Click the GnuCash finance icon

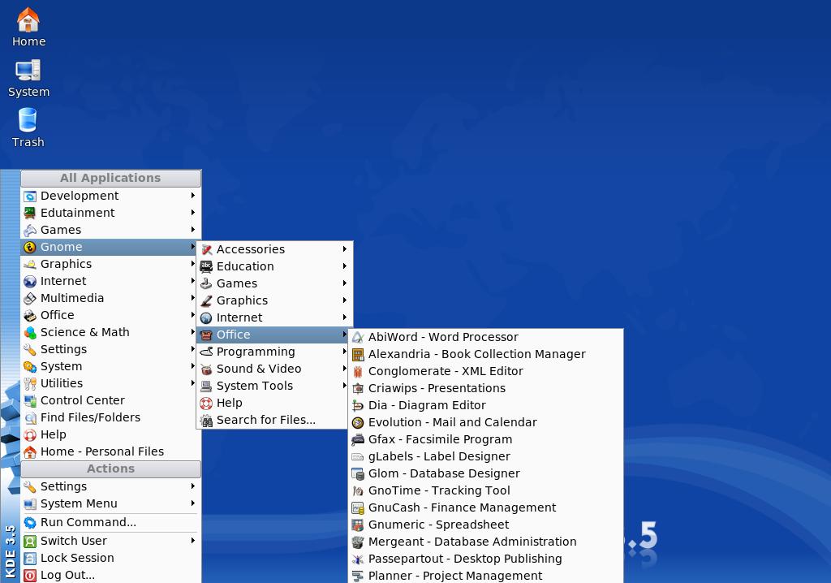pyautogui.click(x=358, y=508)
